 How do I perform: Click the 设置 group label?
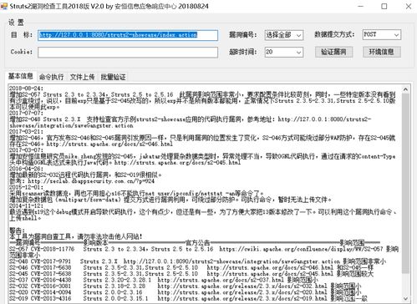(16, 23)
